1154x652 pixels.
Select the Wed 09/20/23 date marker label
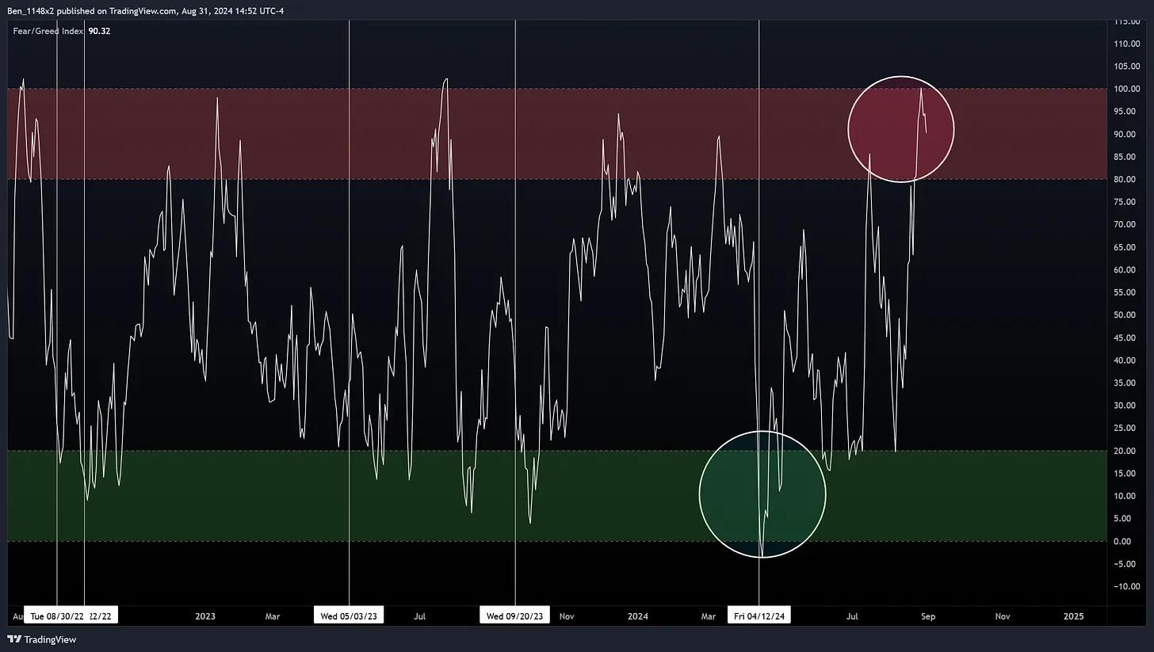tap(515, 616)
